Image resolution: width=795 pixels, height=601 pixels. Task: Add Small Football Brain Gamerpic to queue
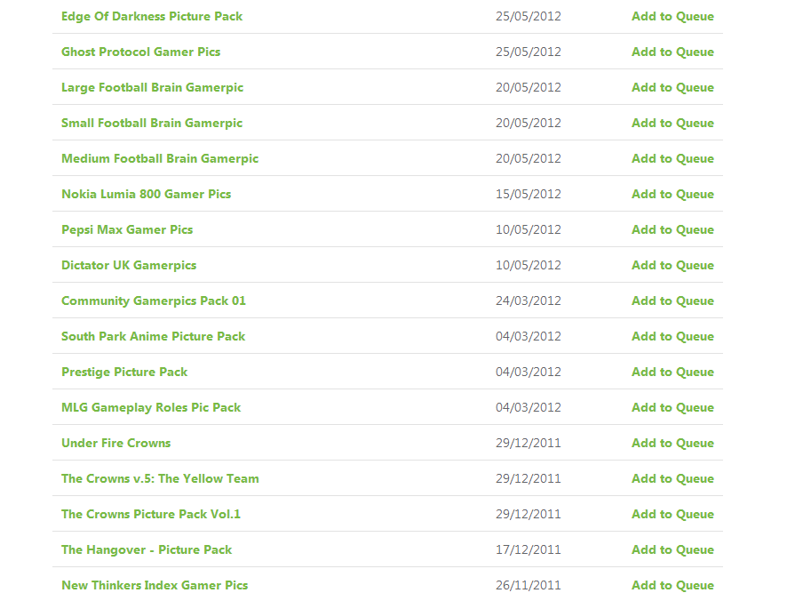click(672, 123)
